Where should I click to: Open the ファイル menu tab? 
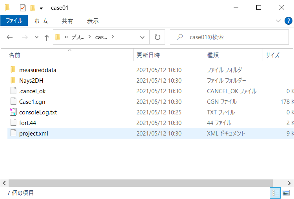pos(14,20)
